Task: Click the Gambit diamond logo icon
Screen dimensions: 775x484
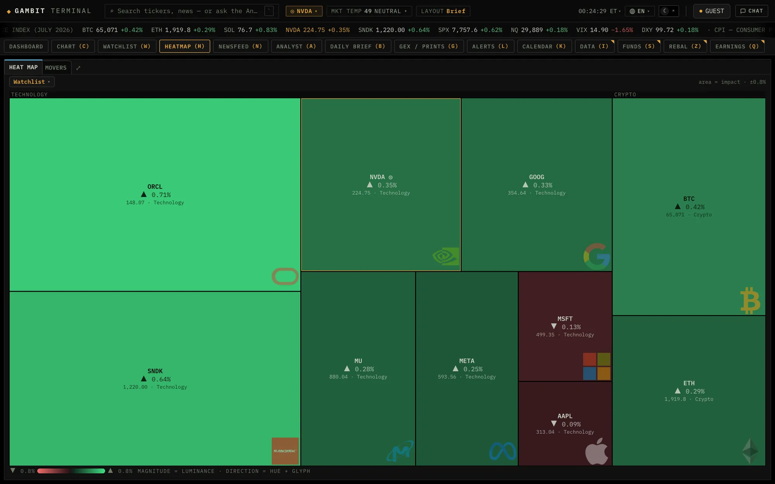Action: pos(9,12)
